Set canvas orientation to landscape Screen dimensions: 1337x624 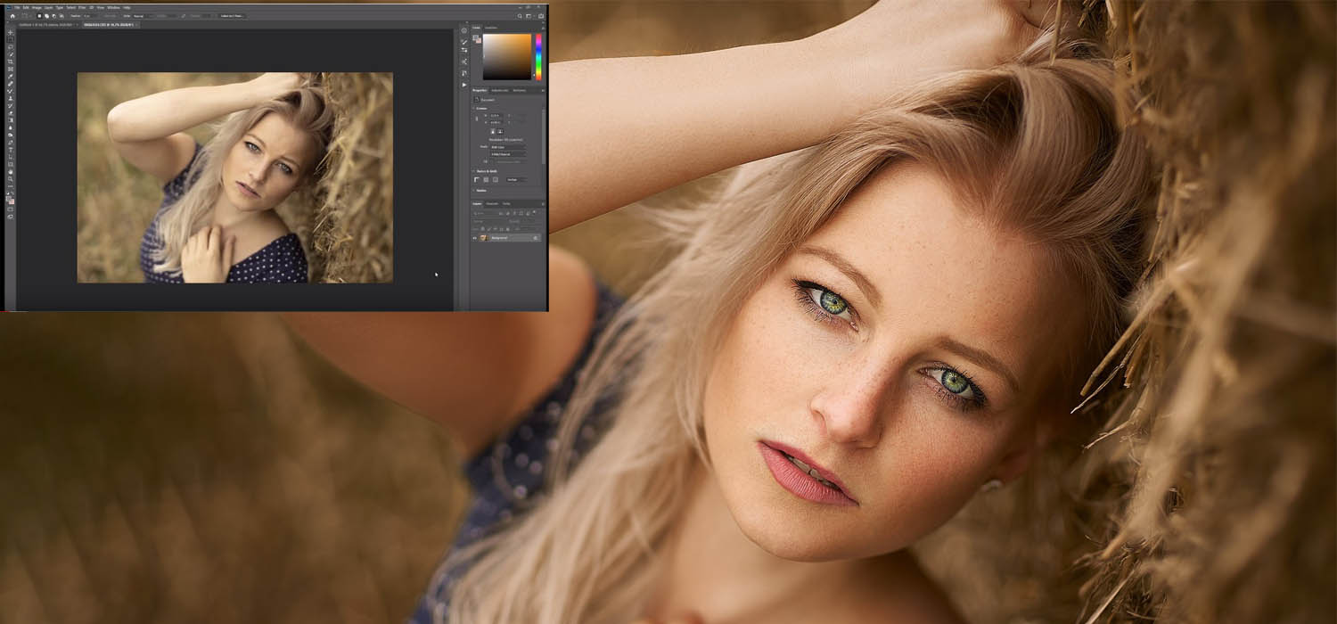[500, 131]
